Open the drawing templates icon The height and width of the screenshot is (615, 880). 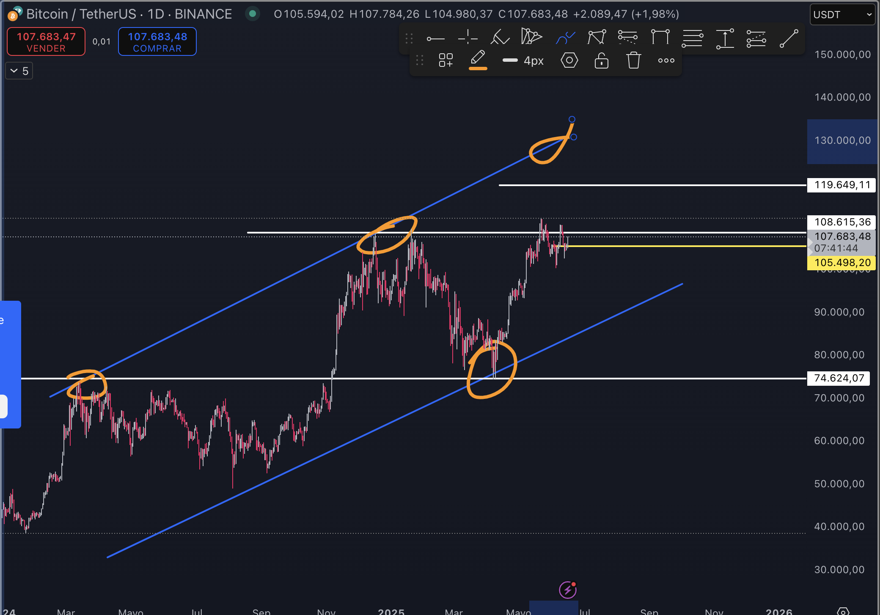pyautogui.click(x=445, y=60)
